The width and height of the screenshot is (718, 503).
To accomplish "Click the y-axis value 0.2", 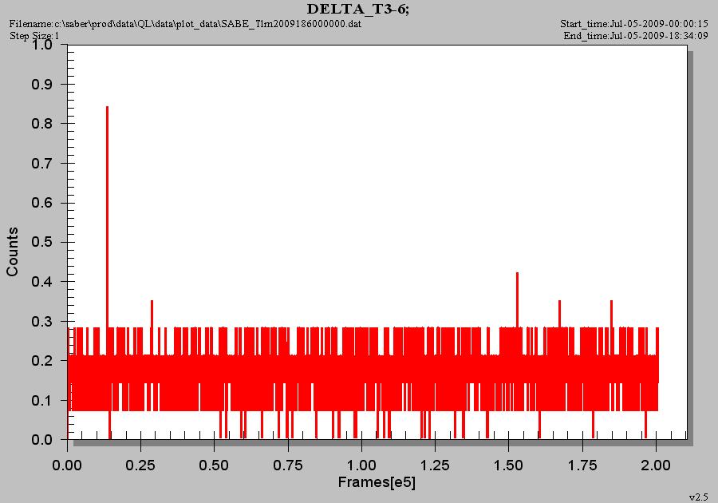I will 41,361.
